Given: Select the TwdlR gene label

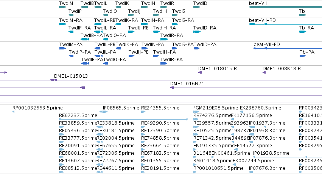Looking at the screenshot, I should [x=167, y=3].
